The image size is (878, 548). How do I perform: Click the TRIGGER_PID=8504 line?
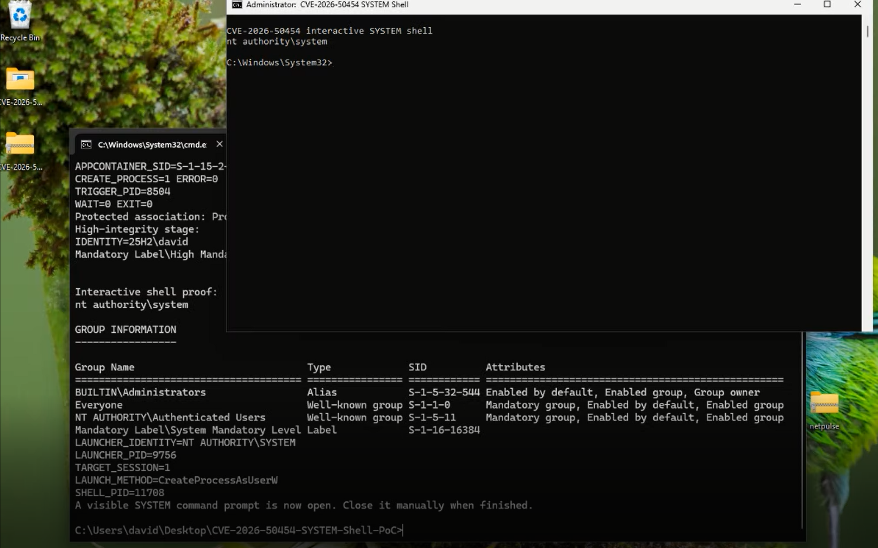pyautogui.click(x=123, y=192)
